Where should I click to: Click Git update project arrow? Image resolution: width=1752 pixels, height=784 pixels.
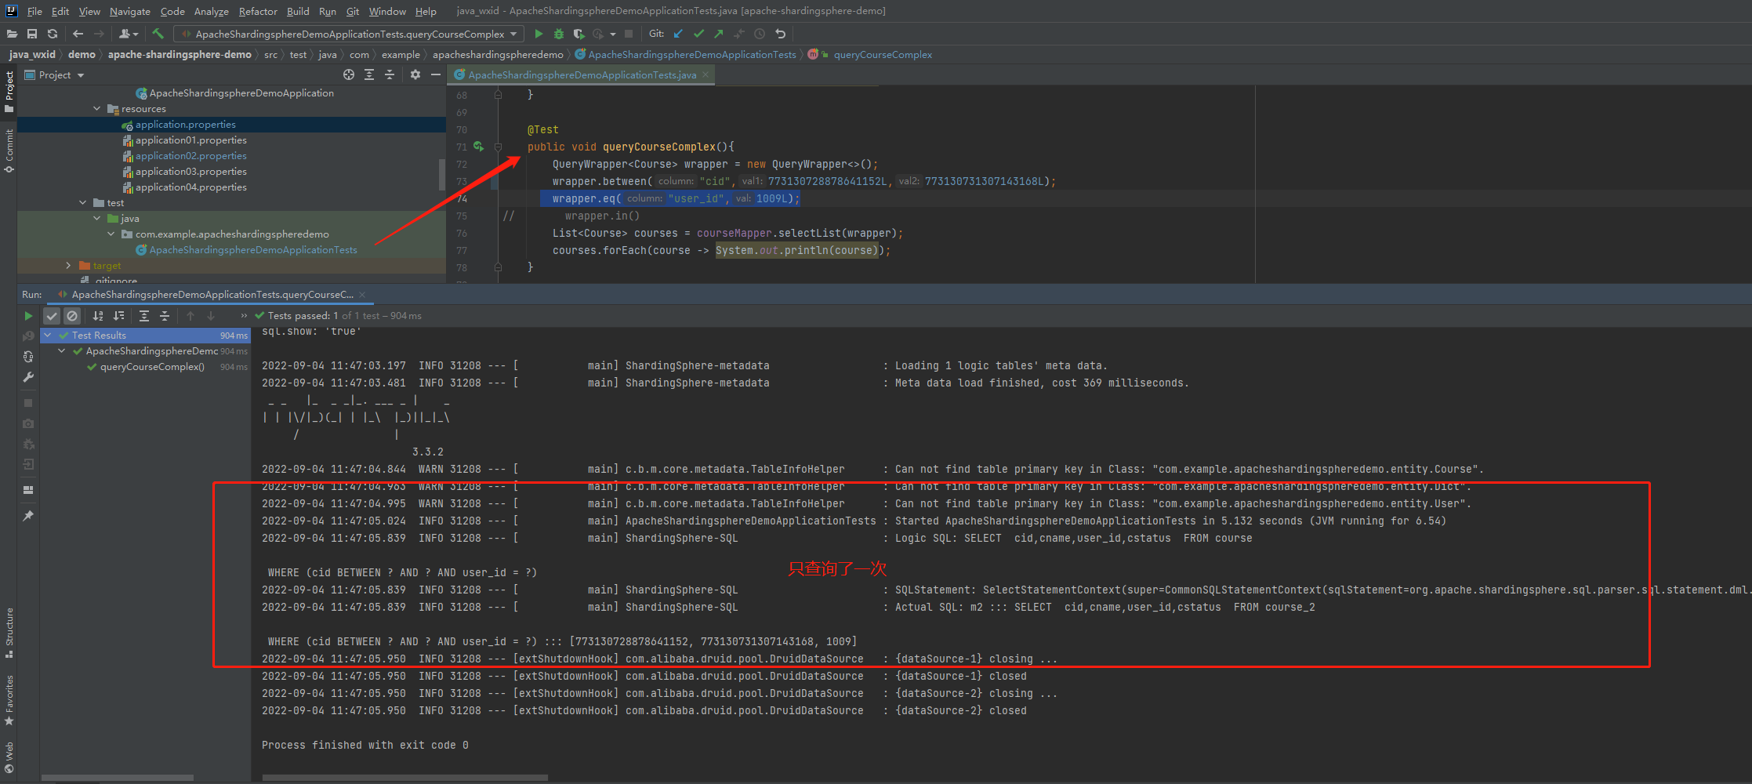[x=678, y=34]
